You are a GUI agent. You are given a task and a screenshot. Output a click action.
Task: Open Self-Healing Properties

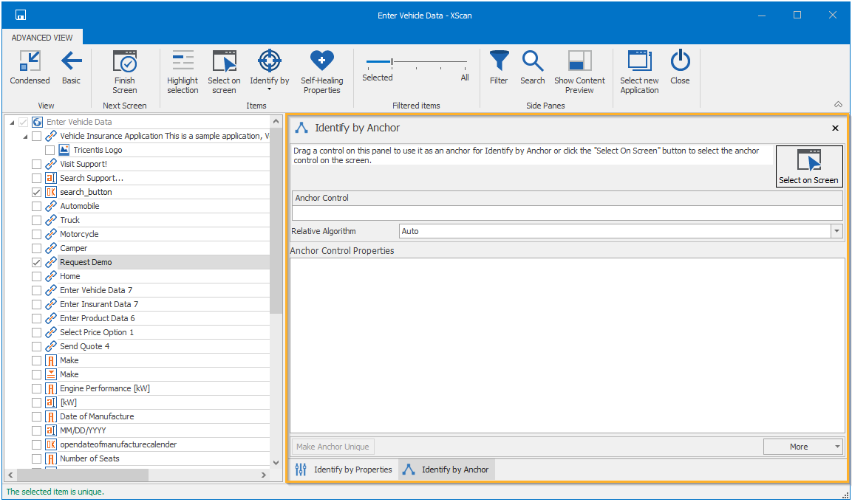click(x=321, y=72)
